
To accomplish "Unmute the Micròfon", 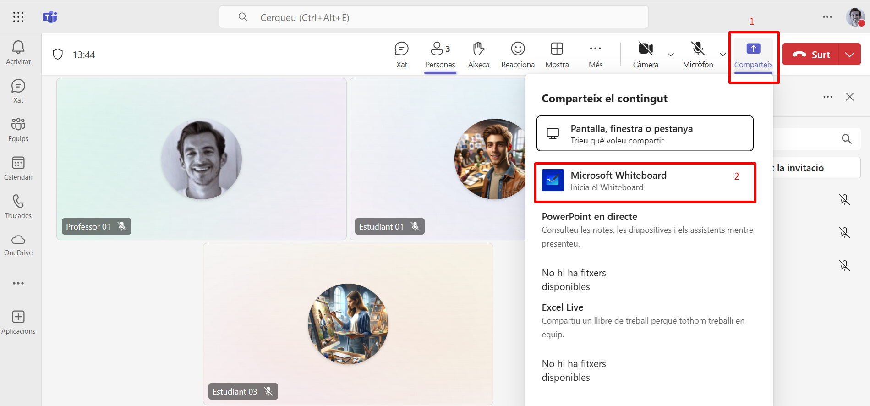I will [698, 55].
